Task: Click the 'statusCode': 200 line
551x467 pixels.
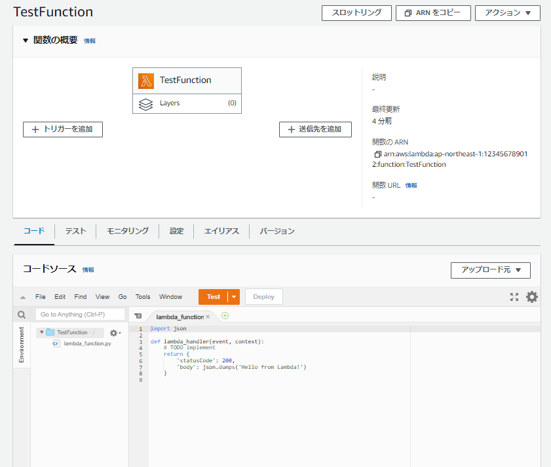Action: click(206, 360)
